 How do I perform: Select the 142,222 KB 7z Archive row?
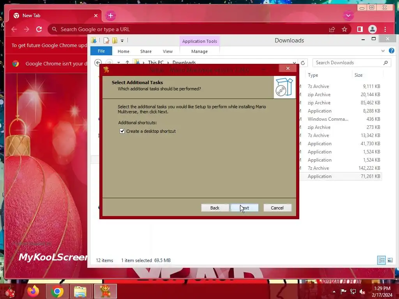341,168
